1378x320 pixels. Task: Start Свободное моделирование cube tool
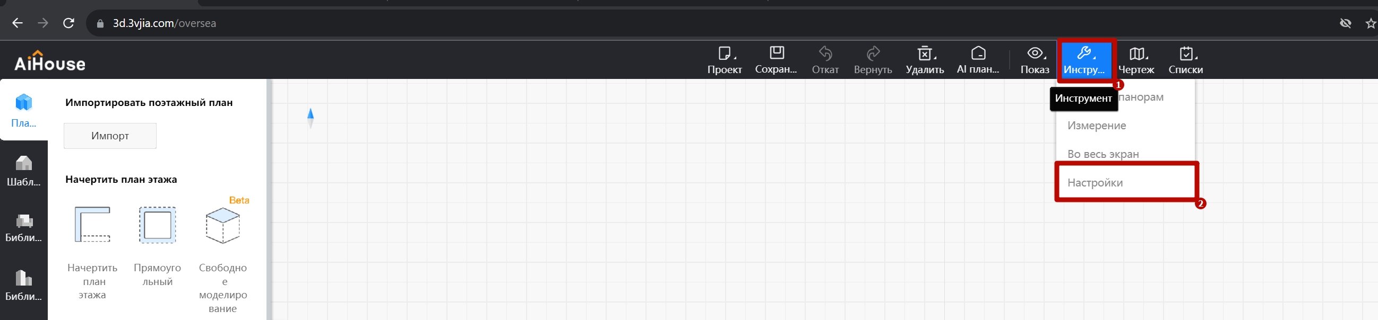click(x=222, y=226)
